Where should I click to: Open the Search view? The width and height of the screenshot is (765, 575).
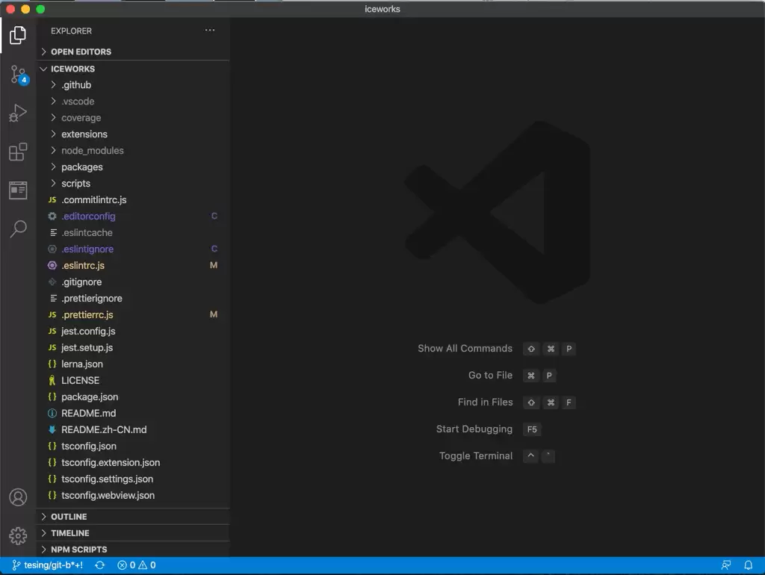[18, 229]
